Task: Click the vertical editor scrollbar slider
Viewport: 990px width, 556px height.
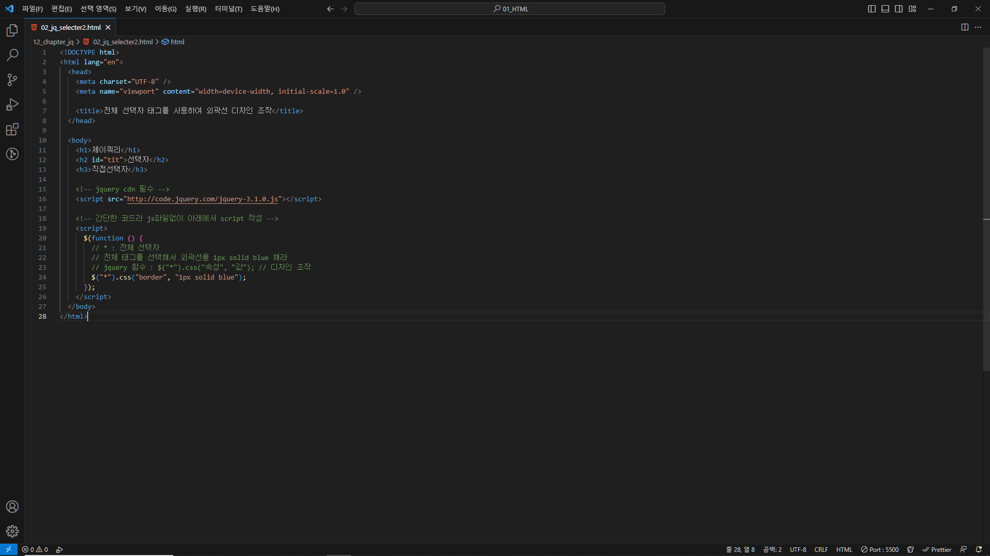Action: [x=986, y=206]
